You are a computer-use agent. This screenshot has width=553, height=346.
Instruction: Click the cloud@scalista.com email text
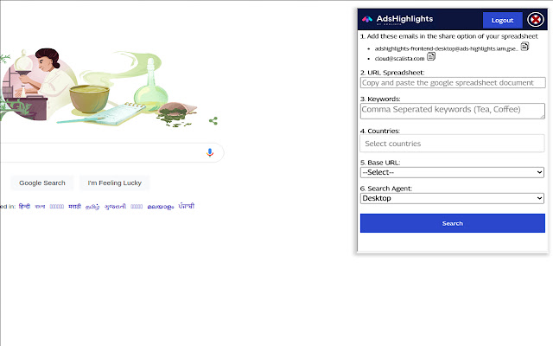399,59
